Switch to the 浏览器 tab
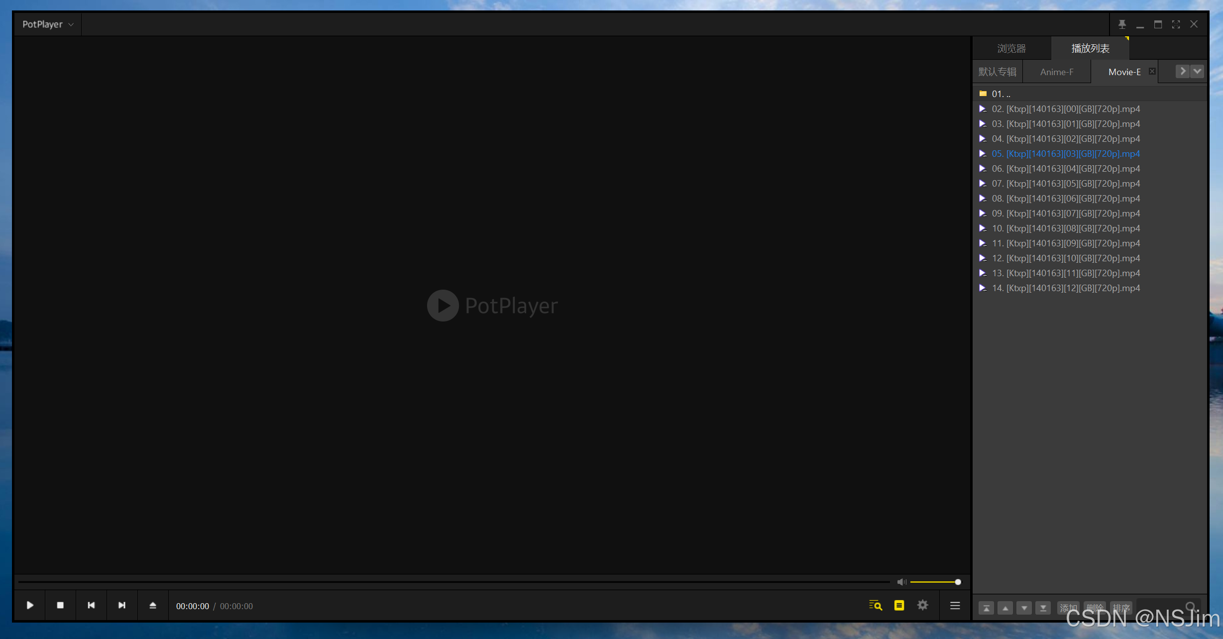Screen dimensions: 1223x639 tap(1011, 48)
